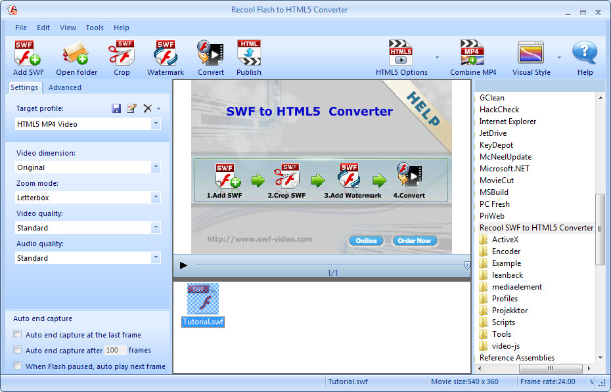
Task: Select the Projekktor folder
Action: click(510, 311)
